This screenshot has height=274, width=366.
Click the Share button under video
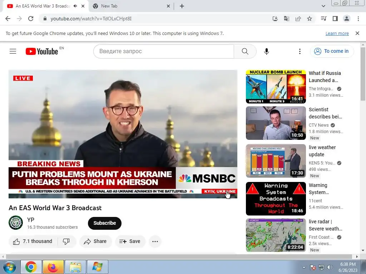[x=95, y=242]
